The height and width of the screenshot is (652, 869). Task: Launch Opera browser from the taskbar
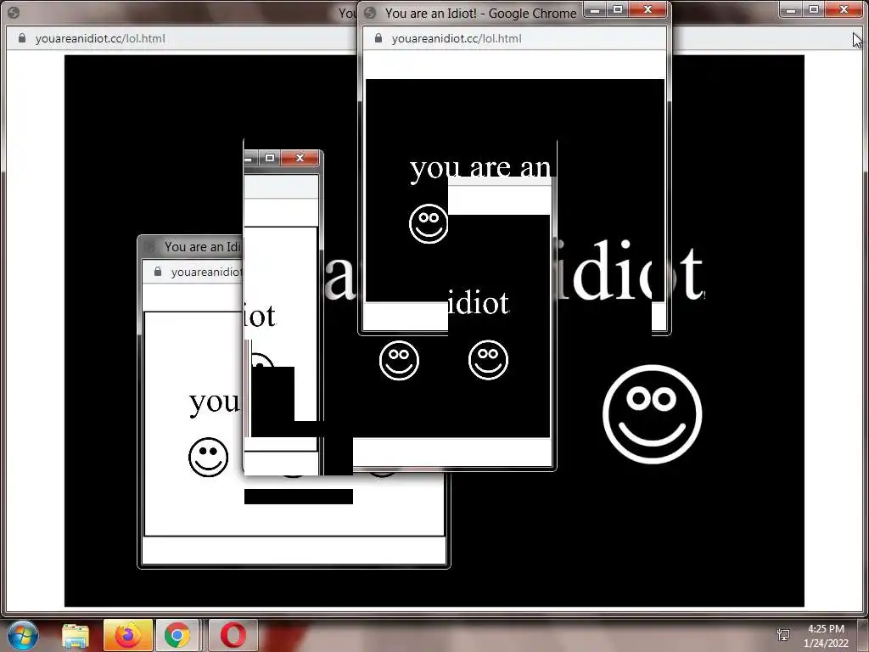(233, 635)
